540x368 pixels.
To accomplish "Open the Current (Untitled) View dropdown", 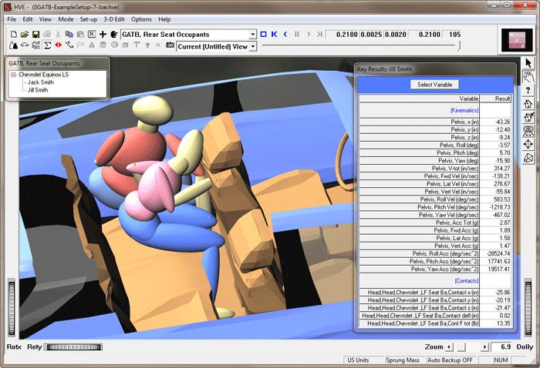I will tap(252, 46).
